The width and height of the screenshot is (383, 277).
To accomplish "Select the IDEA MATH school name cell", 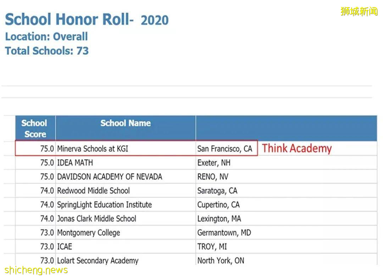I will (75, 163).
